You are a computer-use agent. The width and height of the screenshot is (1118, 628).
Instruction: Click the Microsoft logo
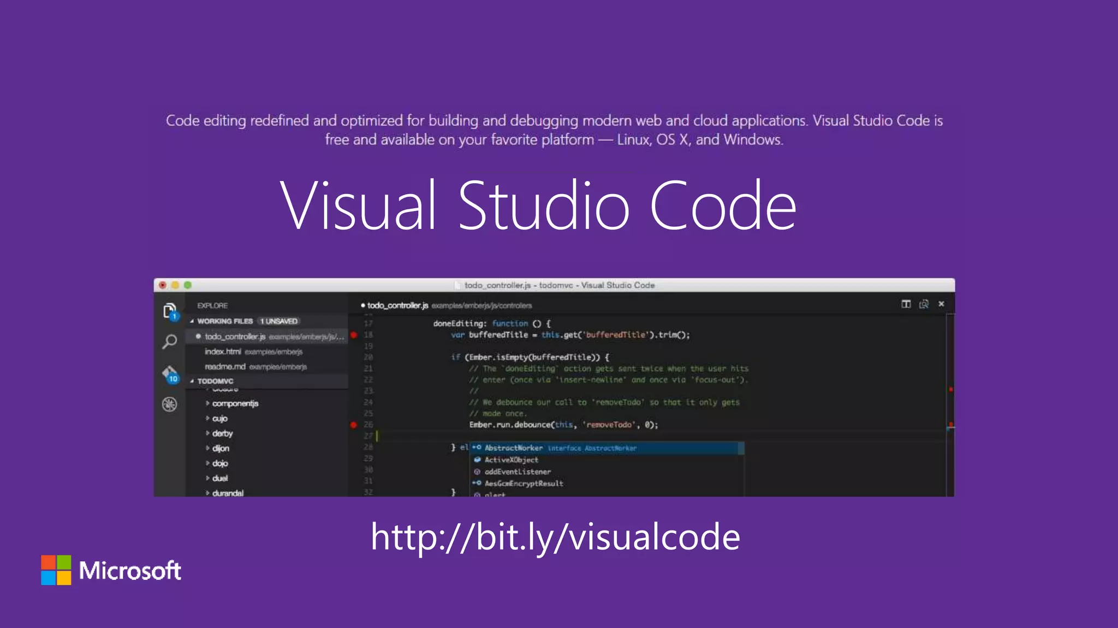pyautogui.click(x=111, y=570)
